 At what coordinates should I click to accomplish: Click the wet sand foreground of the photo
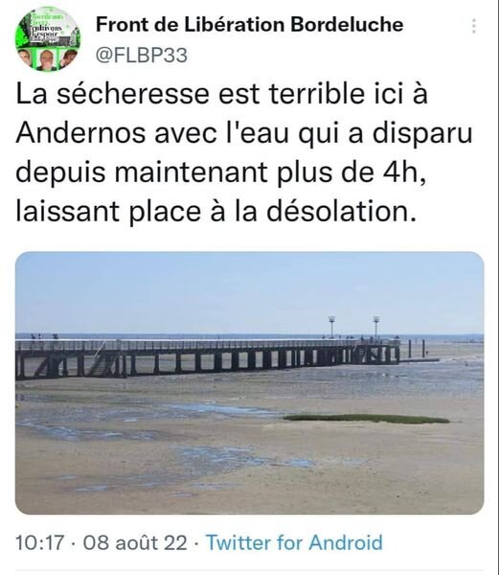pos(249,466)
